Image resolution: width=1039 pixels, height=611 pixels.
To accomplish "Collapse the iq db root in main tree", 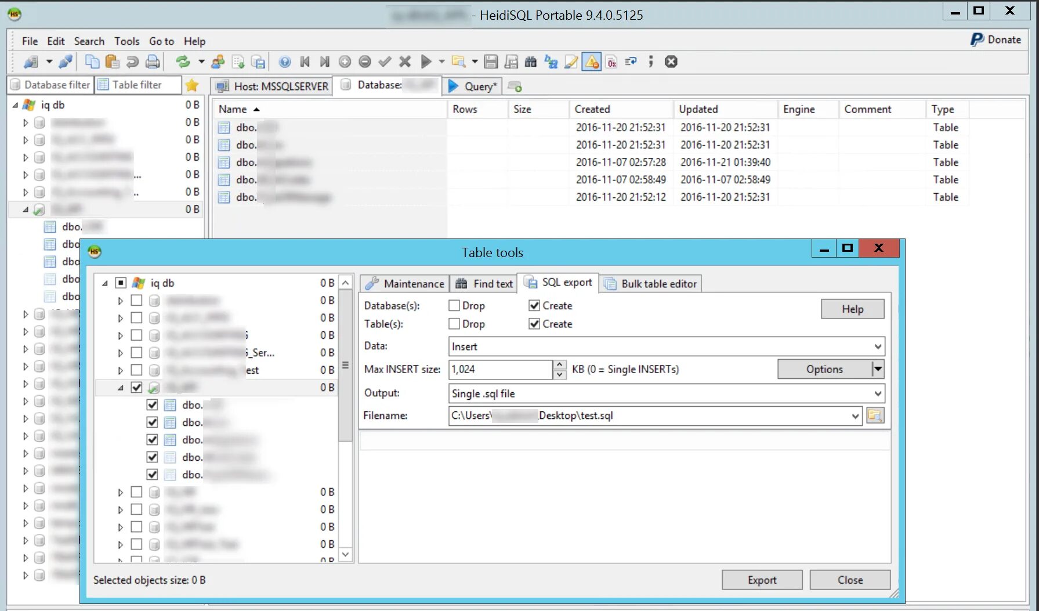I will click(x=16, y=105).
